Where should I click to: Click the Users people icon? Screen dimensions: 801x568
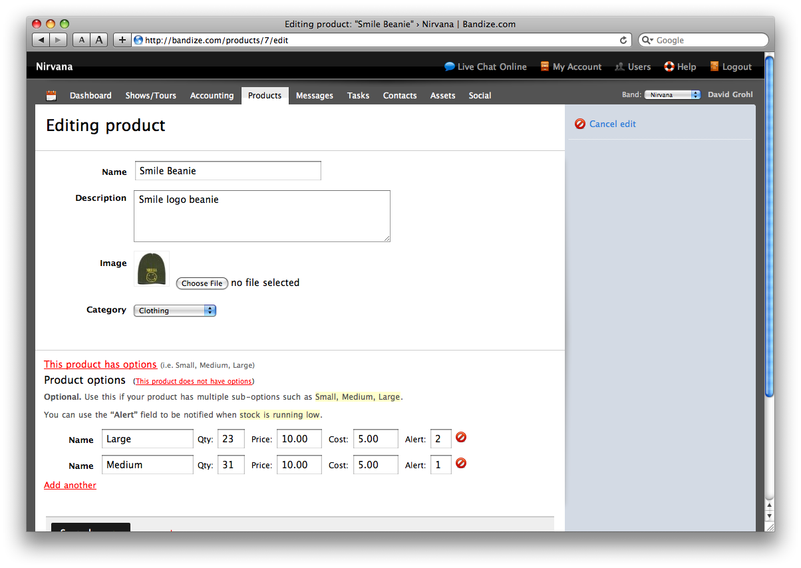619,67
